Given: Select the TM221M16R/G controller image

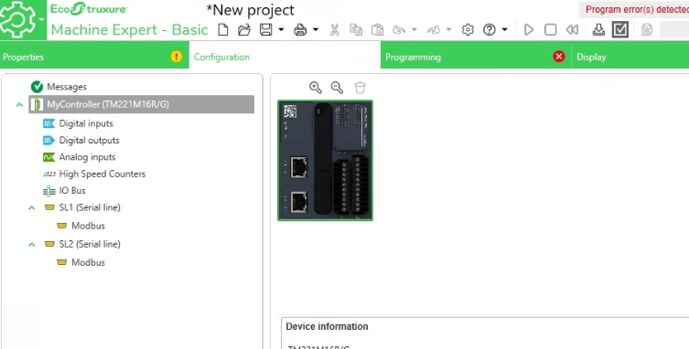Looking at the screenshot, I should click(325, 160).
